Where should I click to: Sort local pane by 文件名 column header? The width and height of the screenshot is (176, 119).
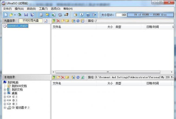(74, 83)
